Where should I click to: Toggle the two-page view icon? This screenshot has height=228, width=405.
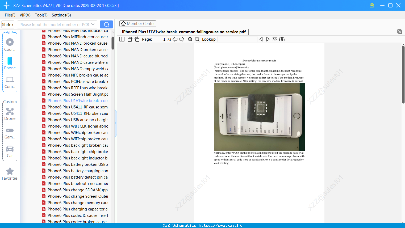[x=122, y=39]
